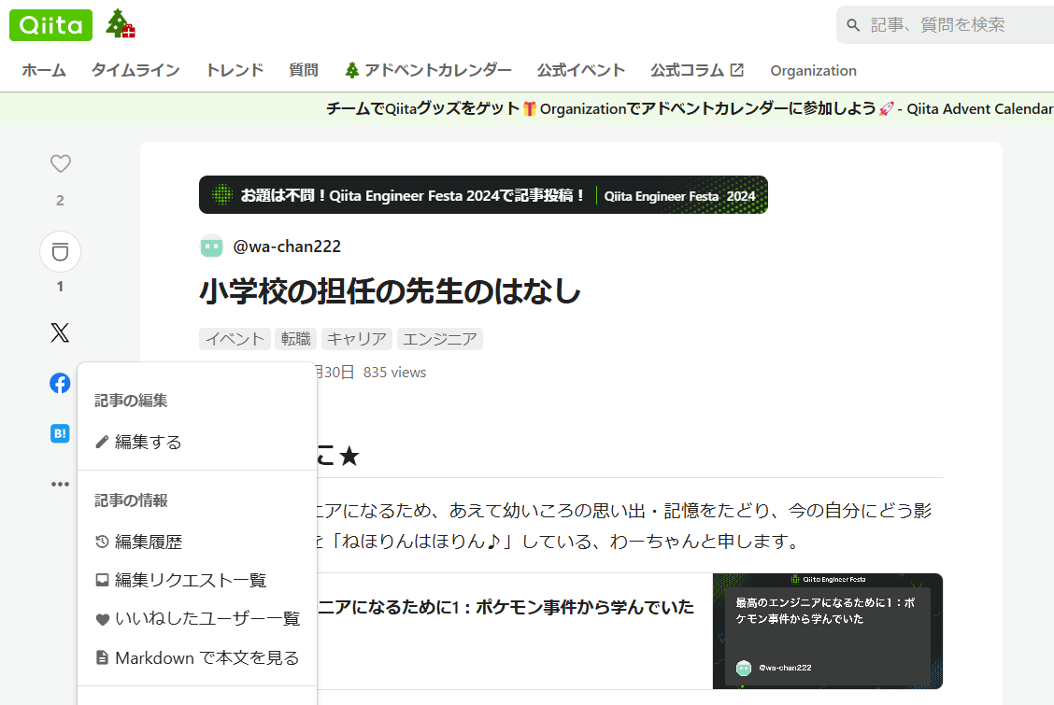Open the ポケモン事件 linked article card
This screenshot has height=705, width=1054.
[826, 630]
